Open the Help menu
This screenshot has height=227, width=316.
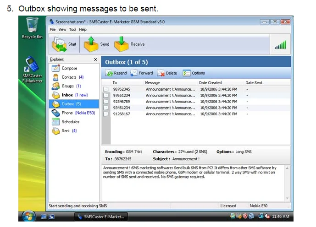[83, 29]
